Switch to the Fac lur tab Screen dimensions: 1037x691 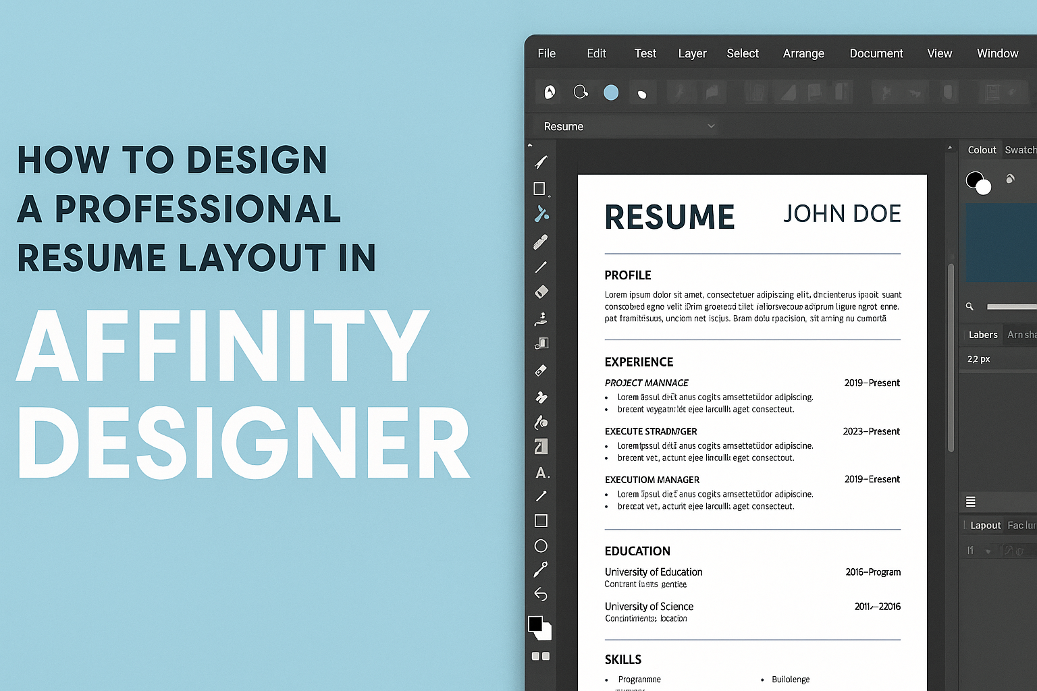point(1021,525)
